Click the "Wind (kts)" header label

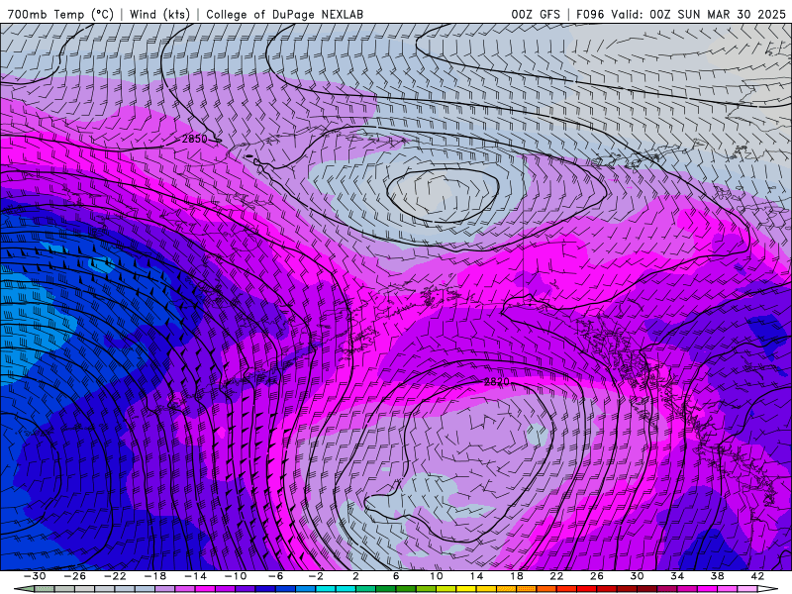pos(159,14)
